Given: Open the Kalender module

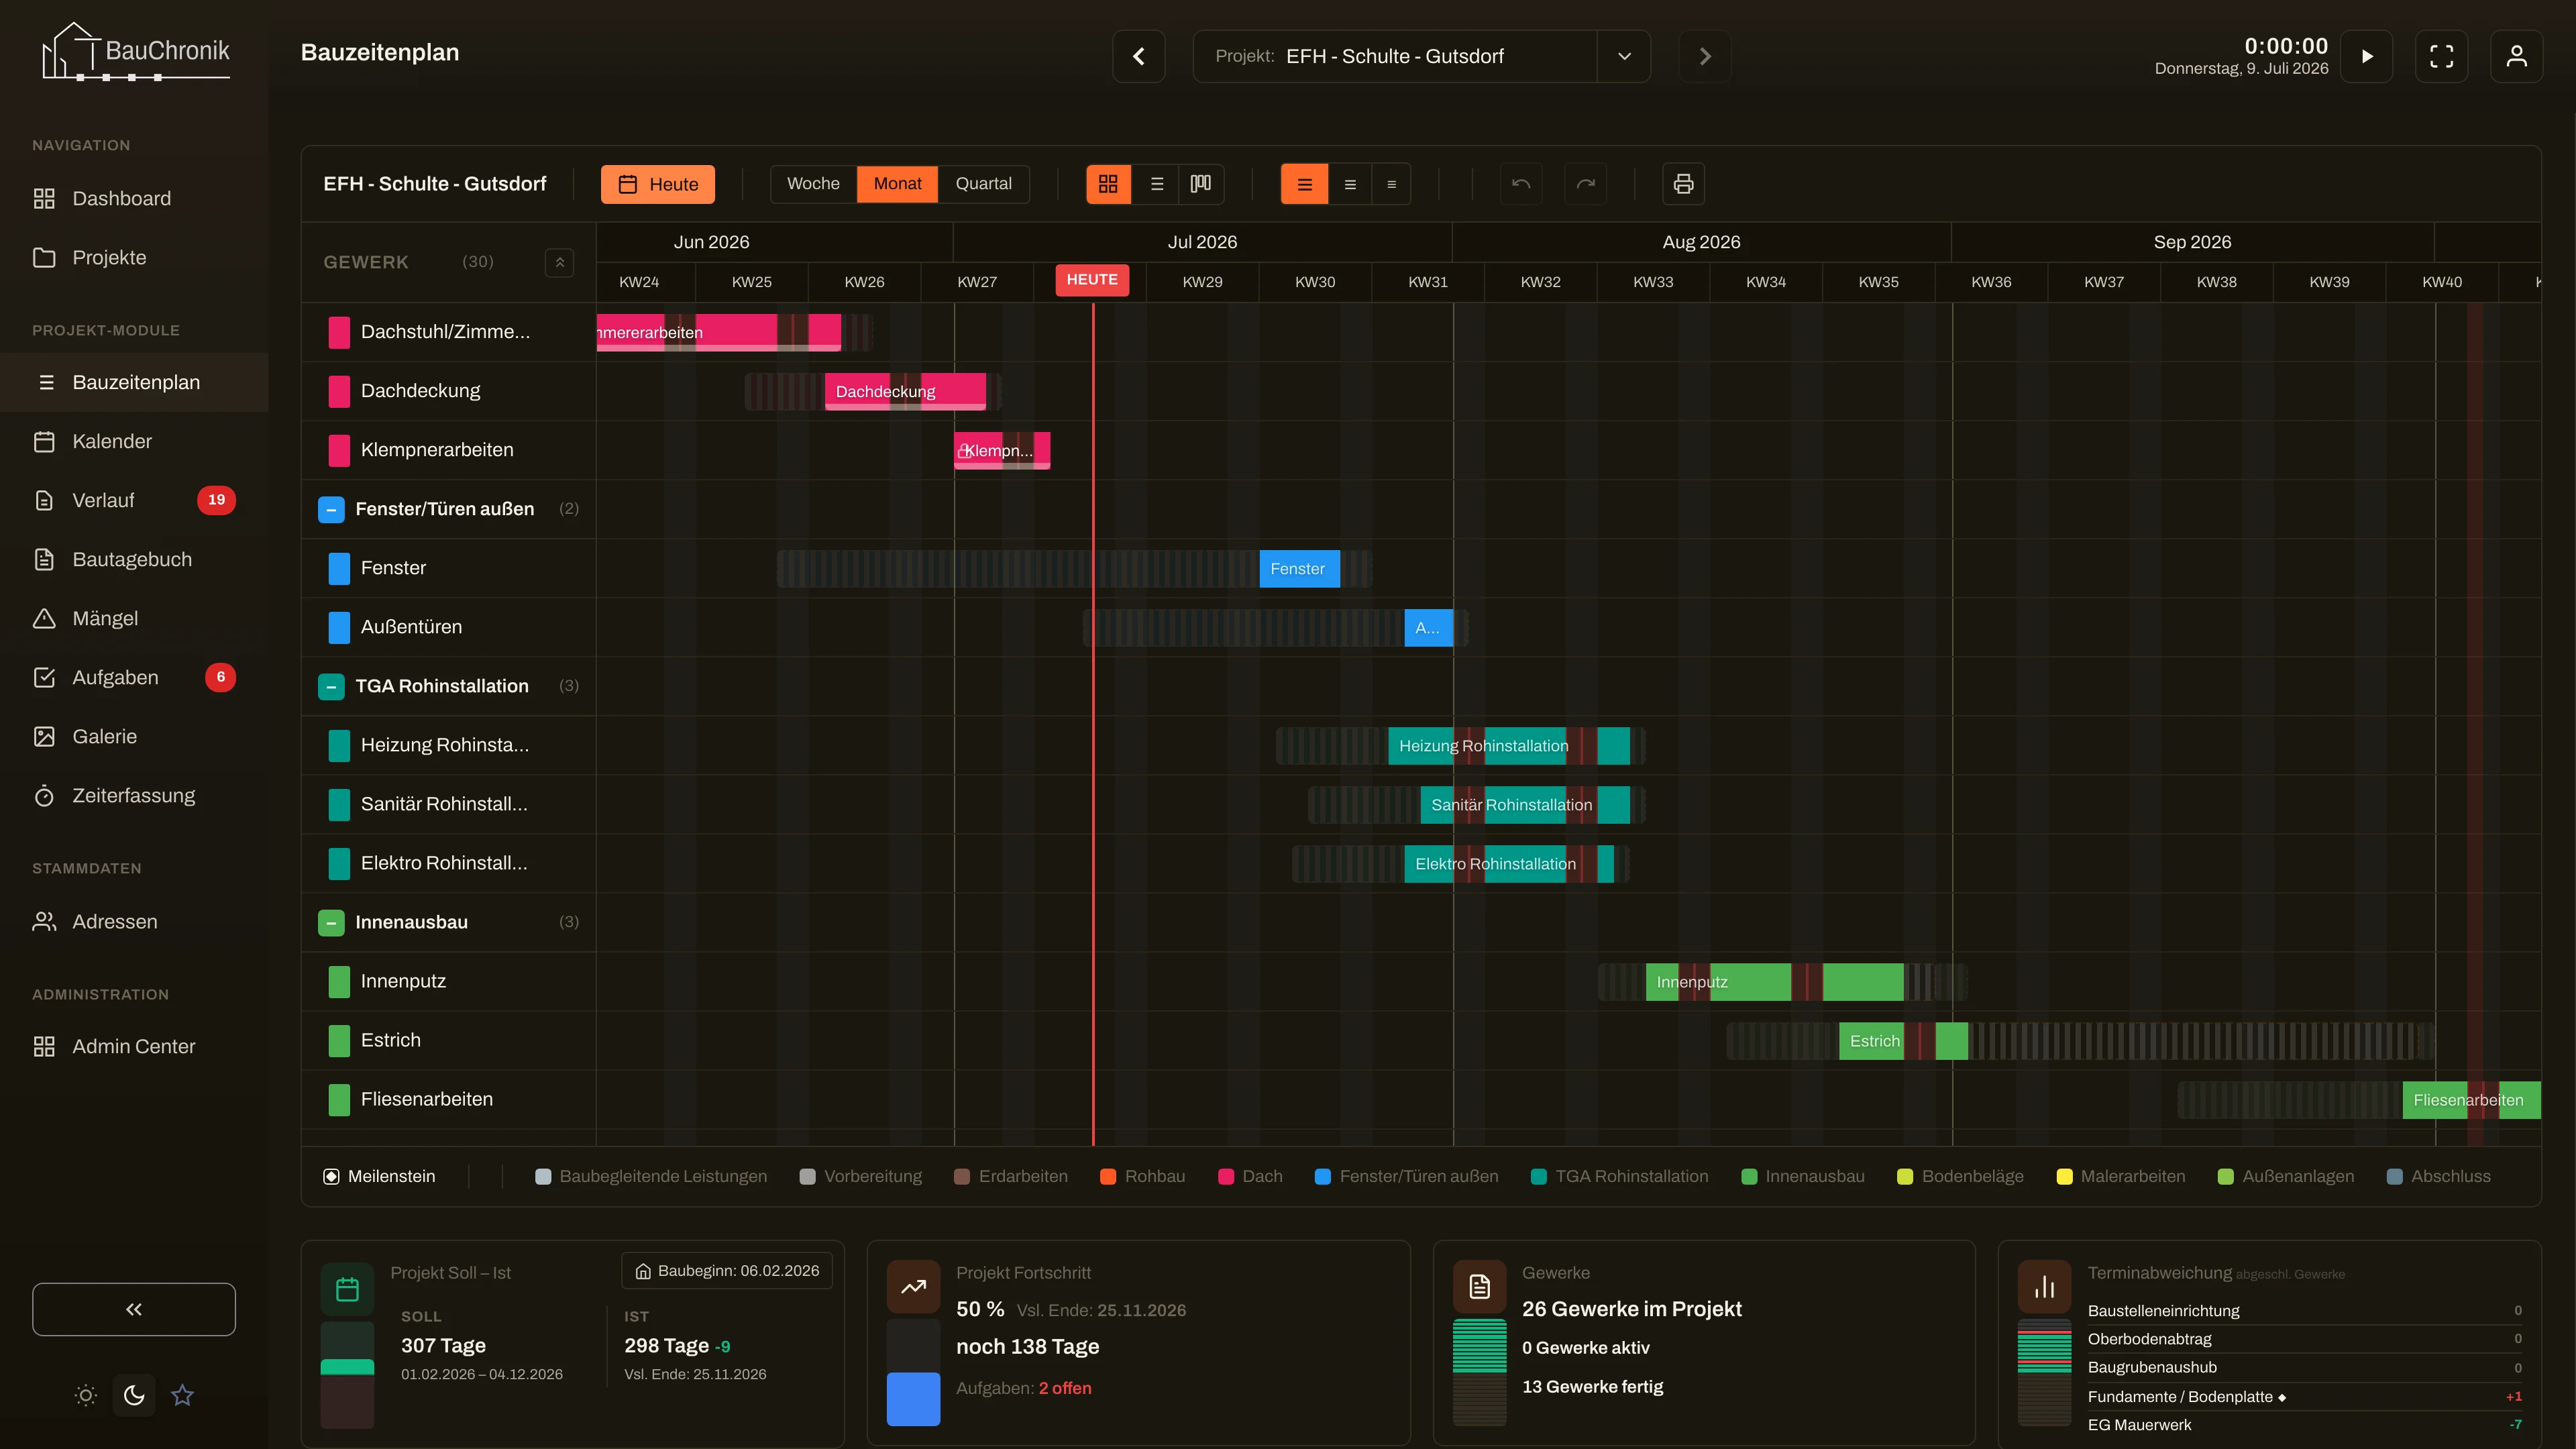Looking at the screenshot, I should 134,441.
